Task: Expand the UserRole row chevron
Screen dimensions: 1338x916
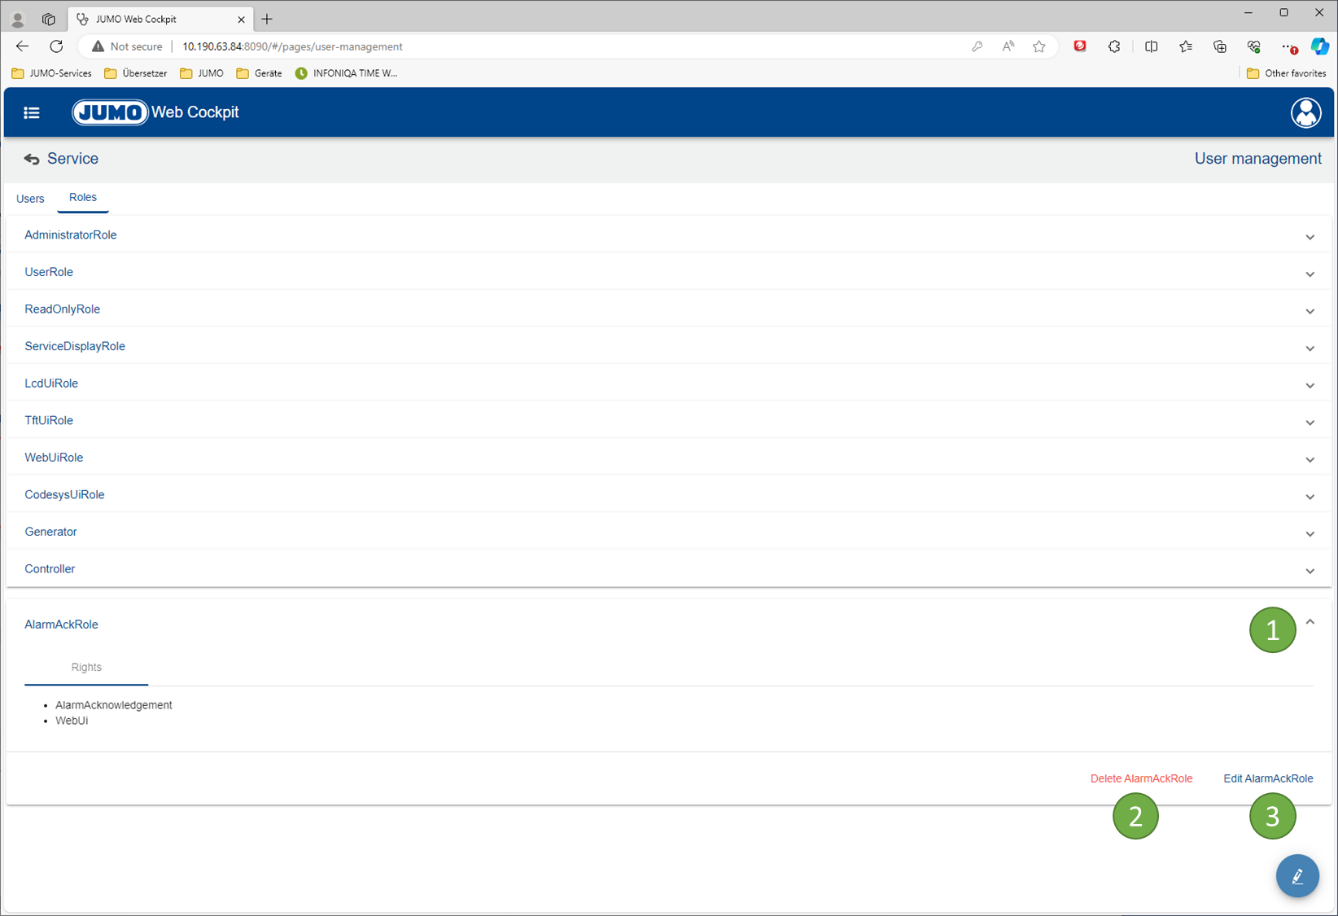Action: (x=1310, y=274)
